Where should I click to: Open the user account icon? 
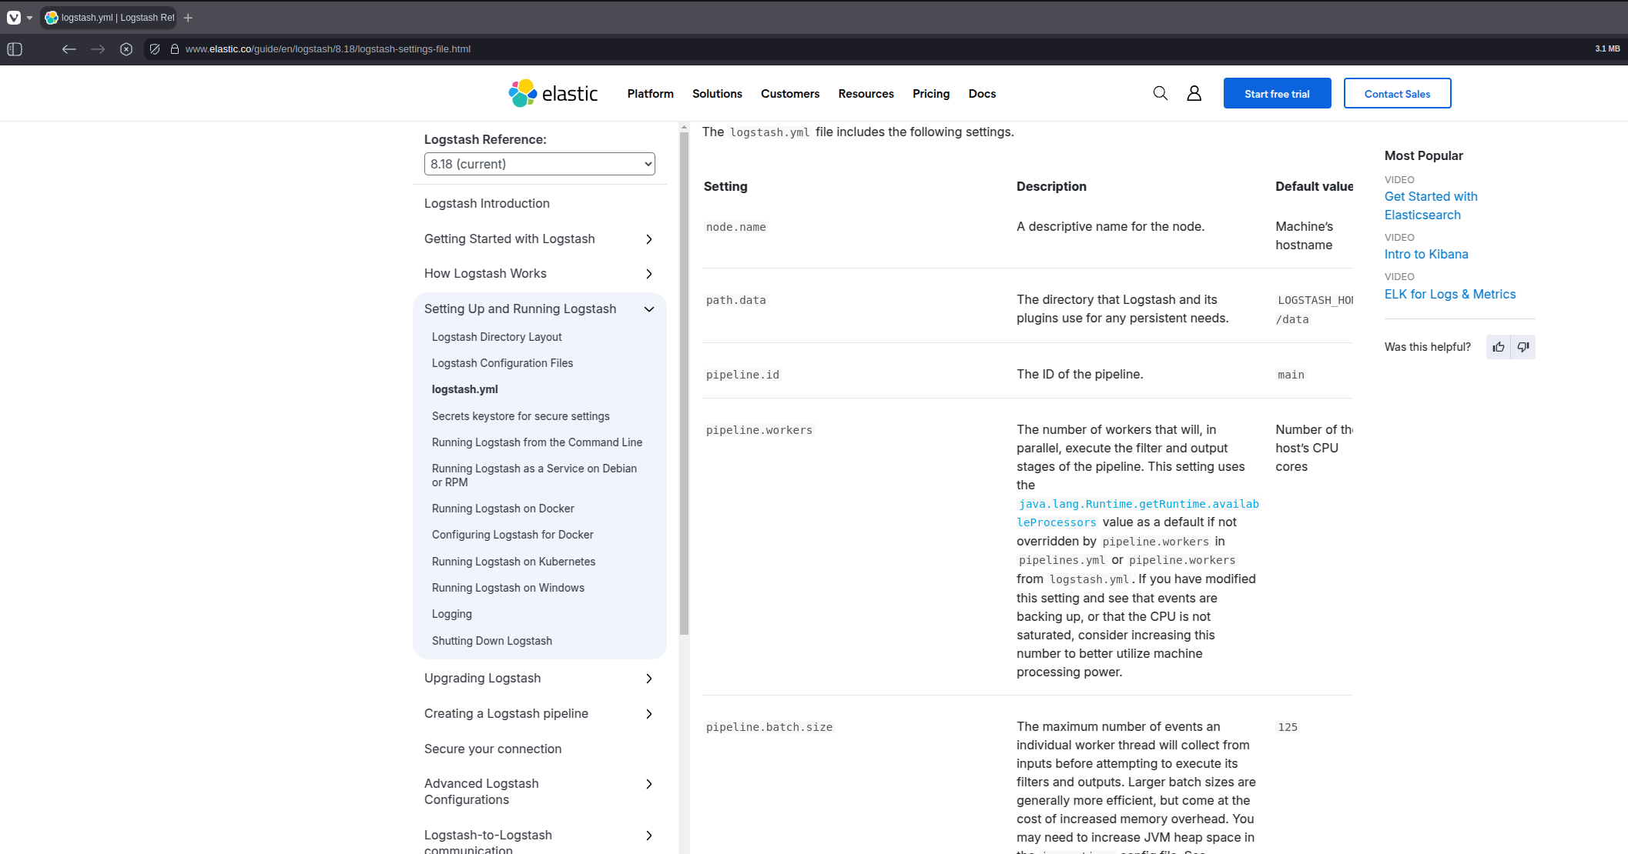click(1194, 93)
